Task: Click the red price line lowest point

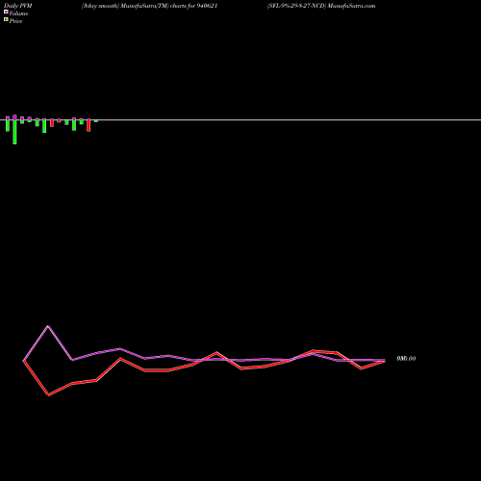Action: click(48, 395)
